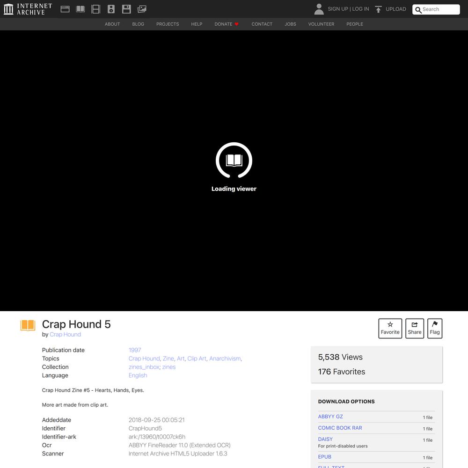Click the ark:/13960/t0007ck6h value

[x=157, y=437]
